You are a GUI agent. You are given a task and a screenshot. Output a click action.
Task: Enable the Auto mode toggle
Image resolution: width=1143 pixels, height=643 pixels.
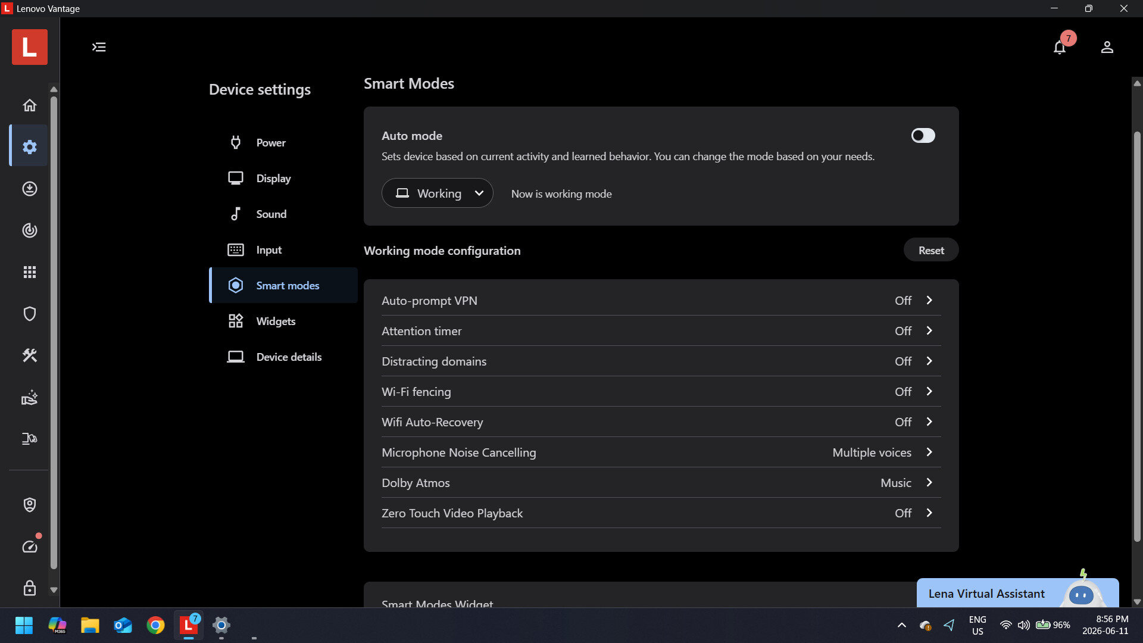click(x=923, y=136)
